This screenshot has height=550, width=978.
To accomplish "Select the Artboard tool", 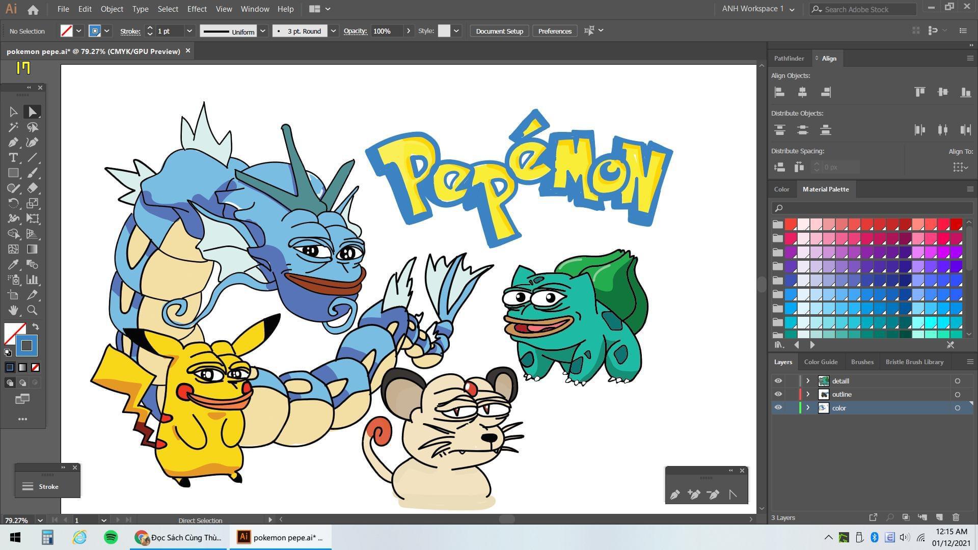I will click(x=13, y=295).
